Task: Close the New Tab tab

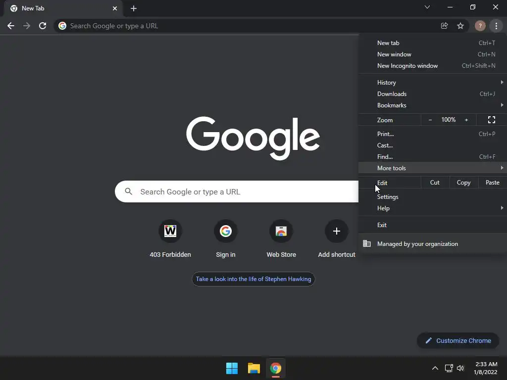Action: tap(115, 8)
